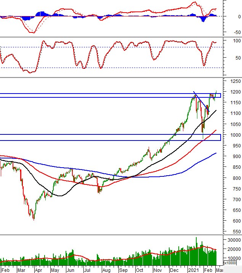Click the 950 price axis label

[237, 146]
